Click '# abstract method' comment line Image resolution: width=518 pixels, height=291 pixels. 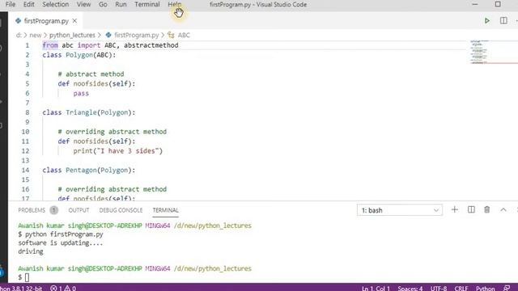tap(91, 74)
